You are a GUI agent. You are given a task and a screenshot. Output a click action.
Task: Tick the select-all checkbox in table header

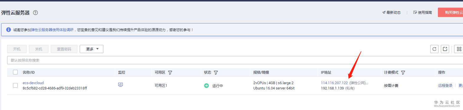[15, 72]
